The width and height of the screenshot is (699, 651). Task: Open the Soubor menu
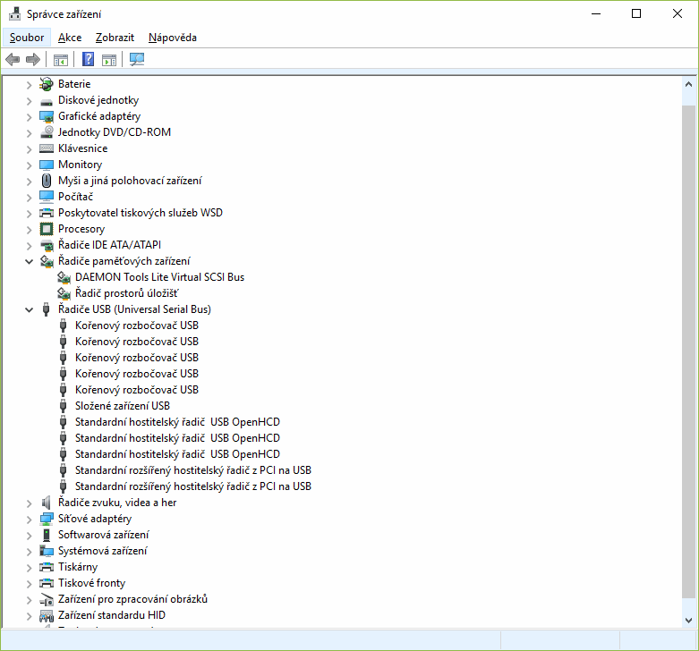pos(27,38)
